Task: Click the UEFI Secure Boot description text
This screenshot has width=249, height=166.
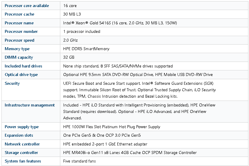Action: [139, 90]
